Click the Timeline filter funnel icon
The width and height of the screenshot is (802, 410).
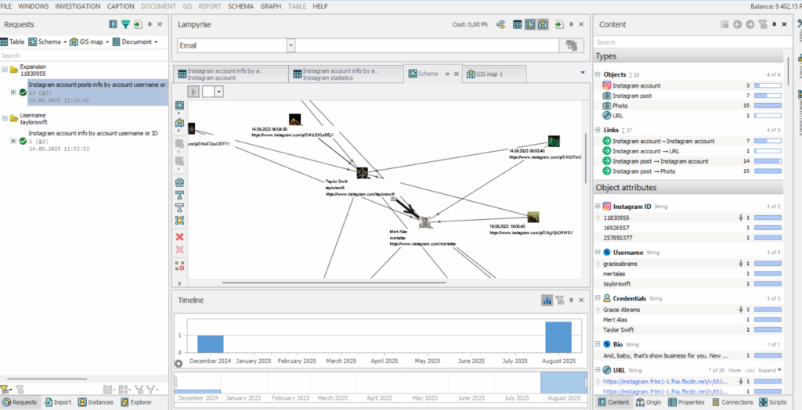[x=560, y=300]
